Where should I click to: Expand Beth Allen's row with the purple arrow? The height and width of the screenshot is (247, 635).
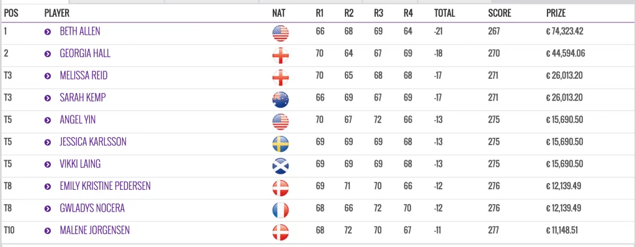[x=48, y=32]
